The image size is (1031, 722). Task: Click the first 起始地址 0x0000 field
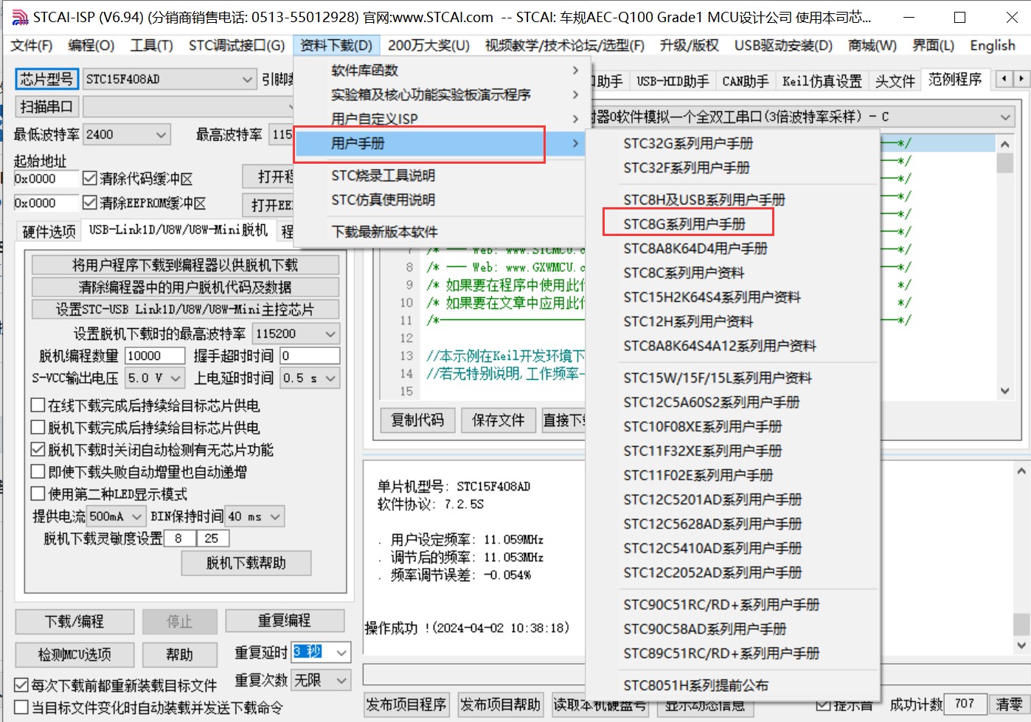46,178
